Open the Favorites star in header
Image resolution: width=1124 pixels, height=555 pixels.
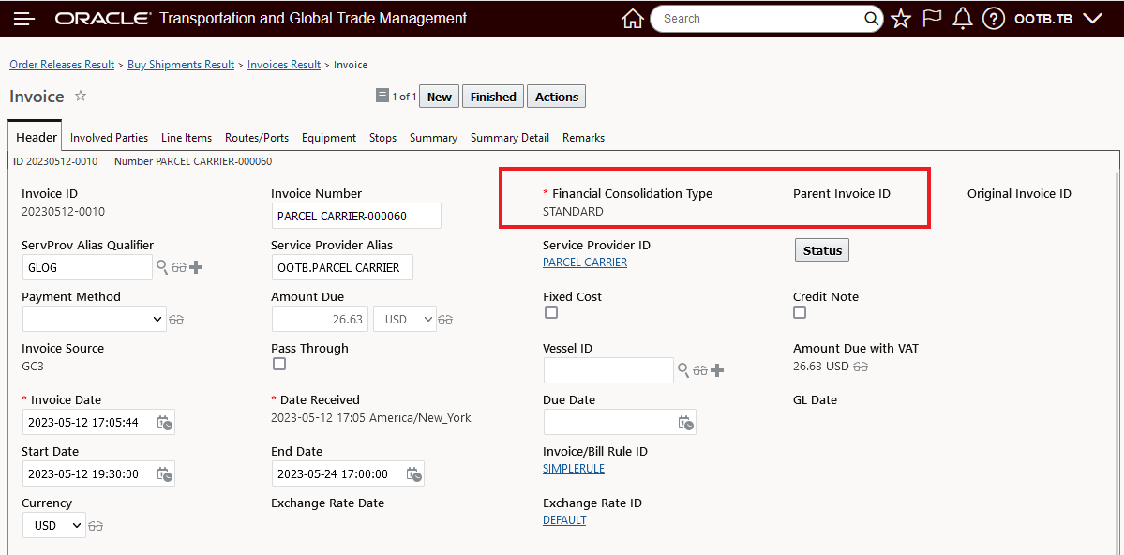pos(901,19)
